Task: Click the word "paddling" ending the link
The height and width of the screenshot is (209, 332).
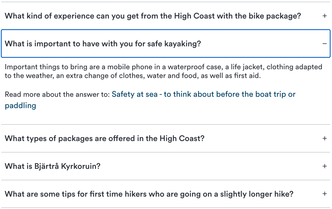Action: (x=20, y=106)
